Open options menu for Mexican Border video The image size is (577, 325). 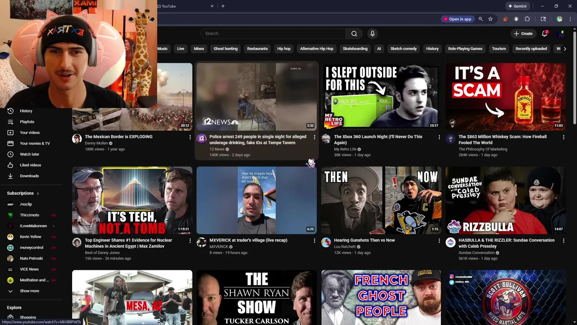coord(190,137)
